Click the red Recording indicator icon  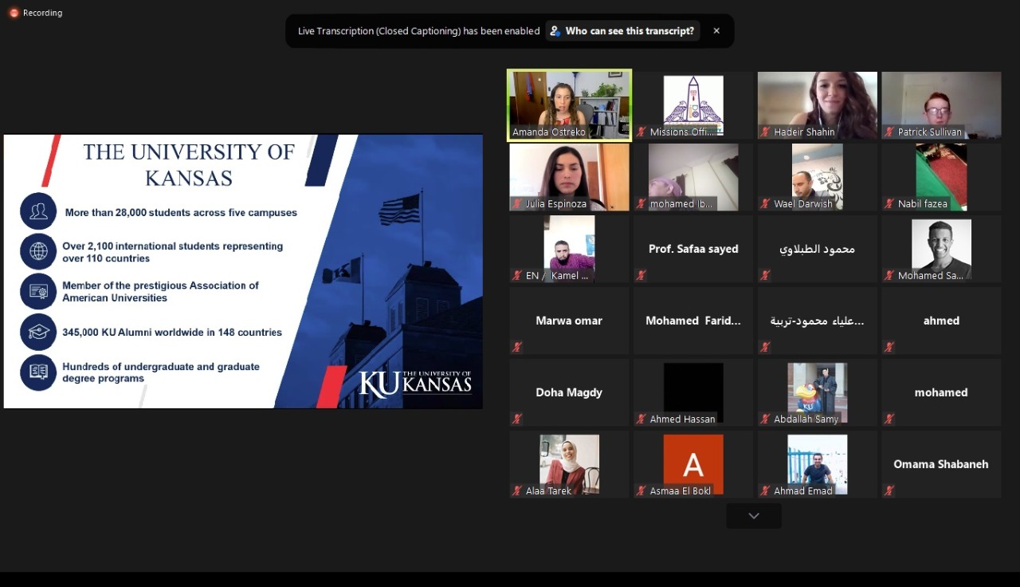coord(14,13)
